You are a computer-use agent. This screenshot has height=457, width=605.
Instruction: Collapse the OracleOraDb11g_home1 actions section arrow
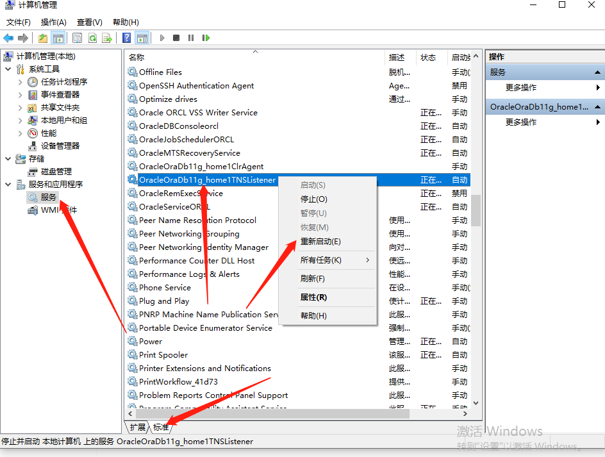click(x=597, y=107)
